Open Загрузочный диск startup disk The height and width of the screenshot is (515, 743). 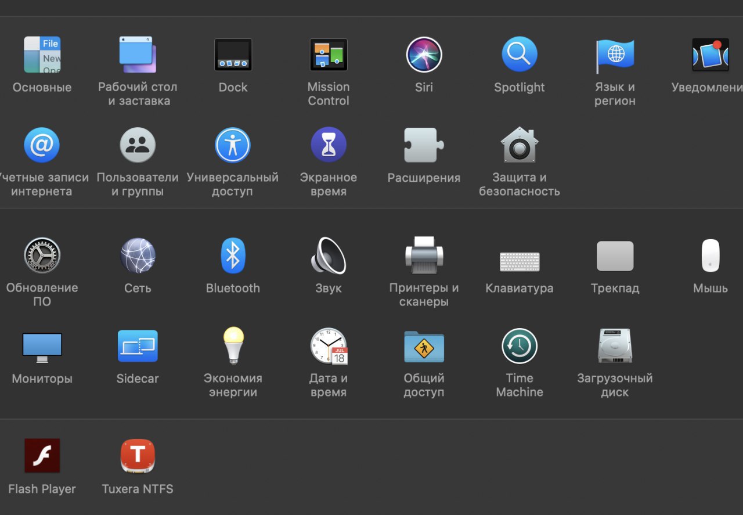pyautogui.click(x=615, y=346)
